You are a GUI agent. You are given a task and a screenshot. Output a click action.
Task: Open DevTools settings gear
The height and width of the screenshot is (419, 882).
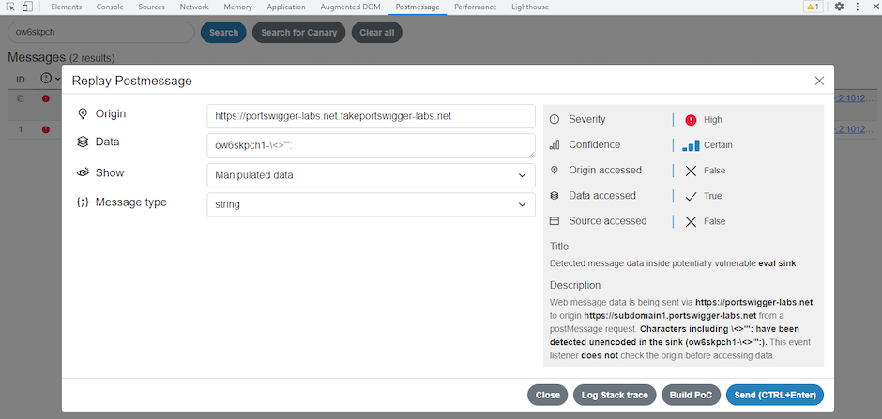pyautogui.click(x=839, y=7)
